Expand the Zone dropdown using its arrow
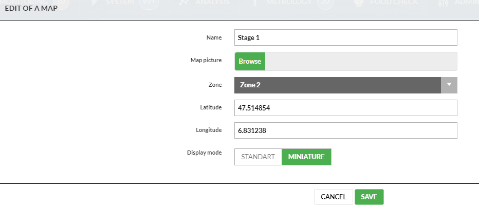 click(449, 85)
